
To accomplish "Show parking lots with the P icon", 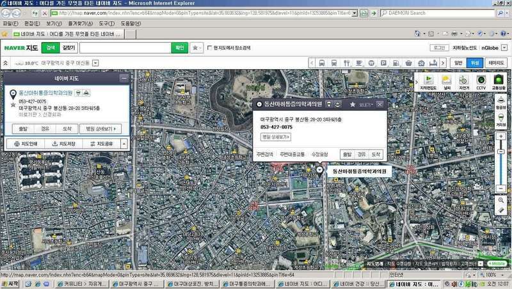I will click(x=383, y=63).
